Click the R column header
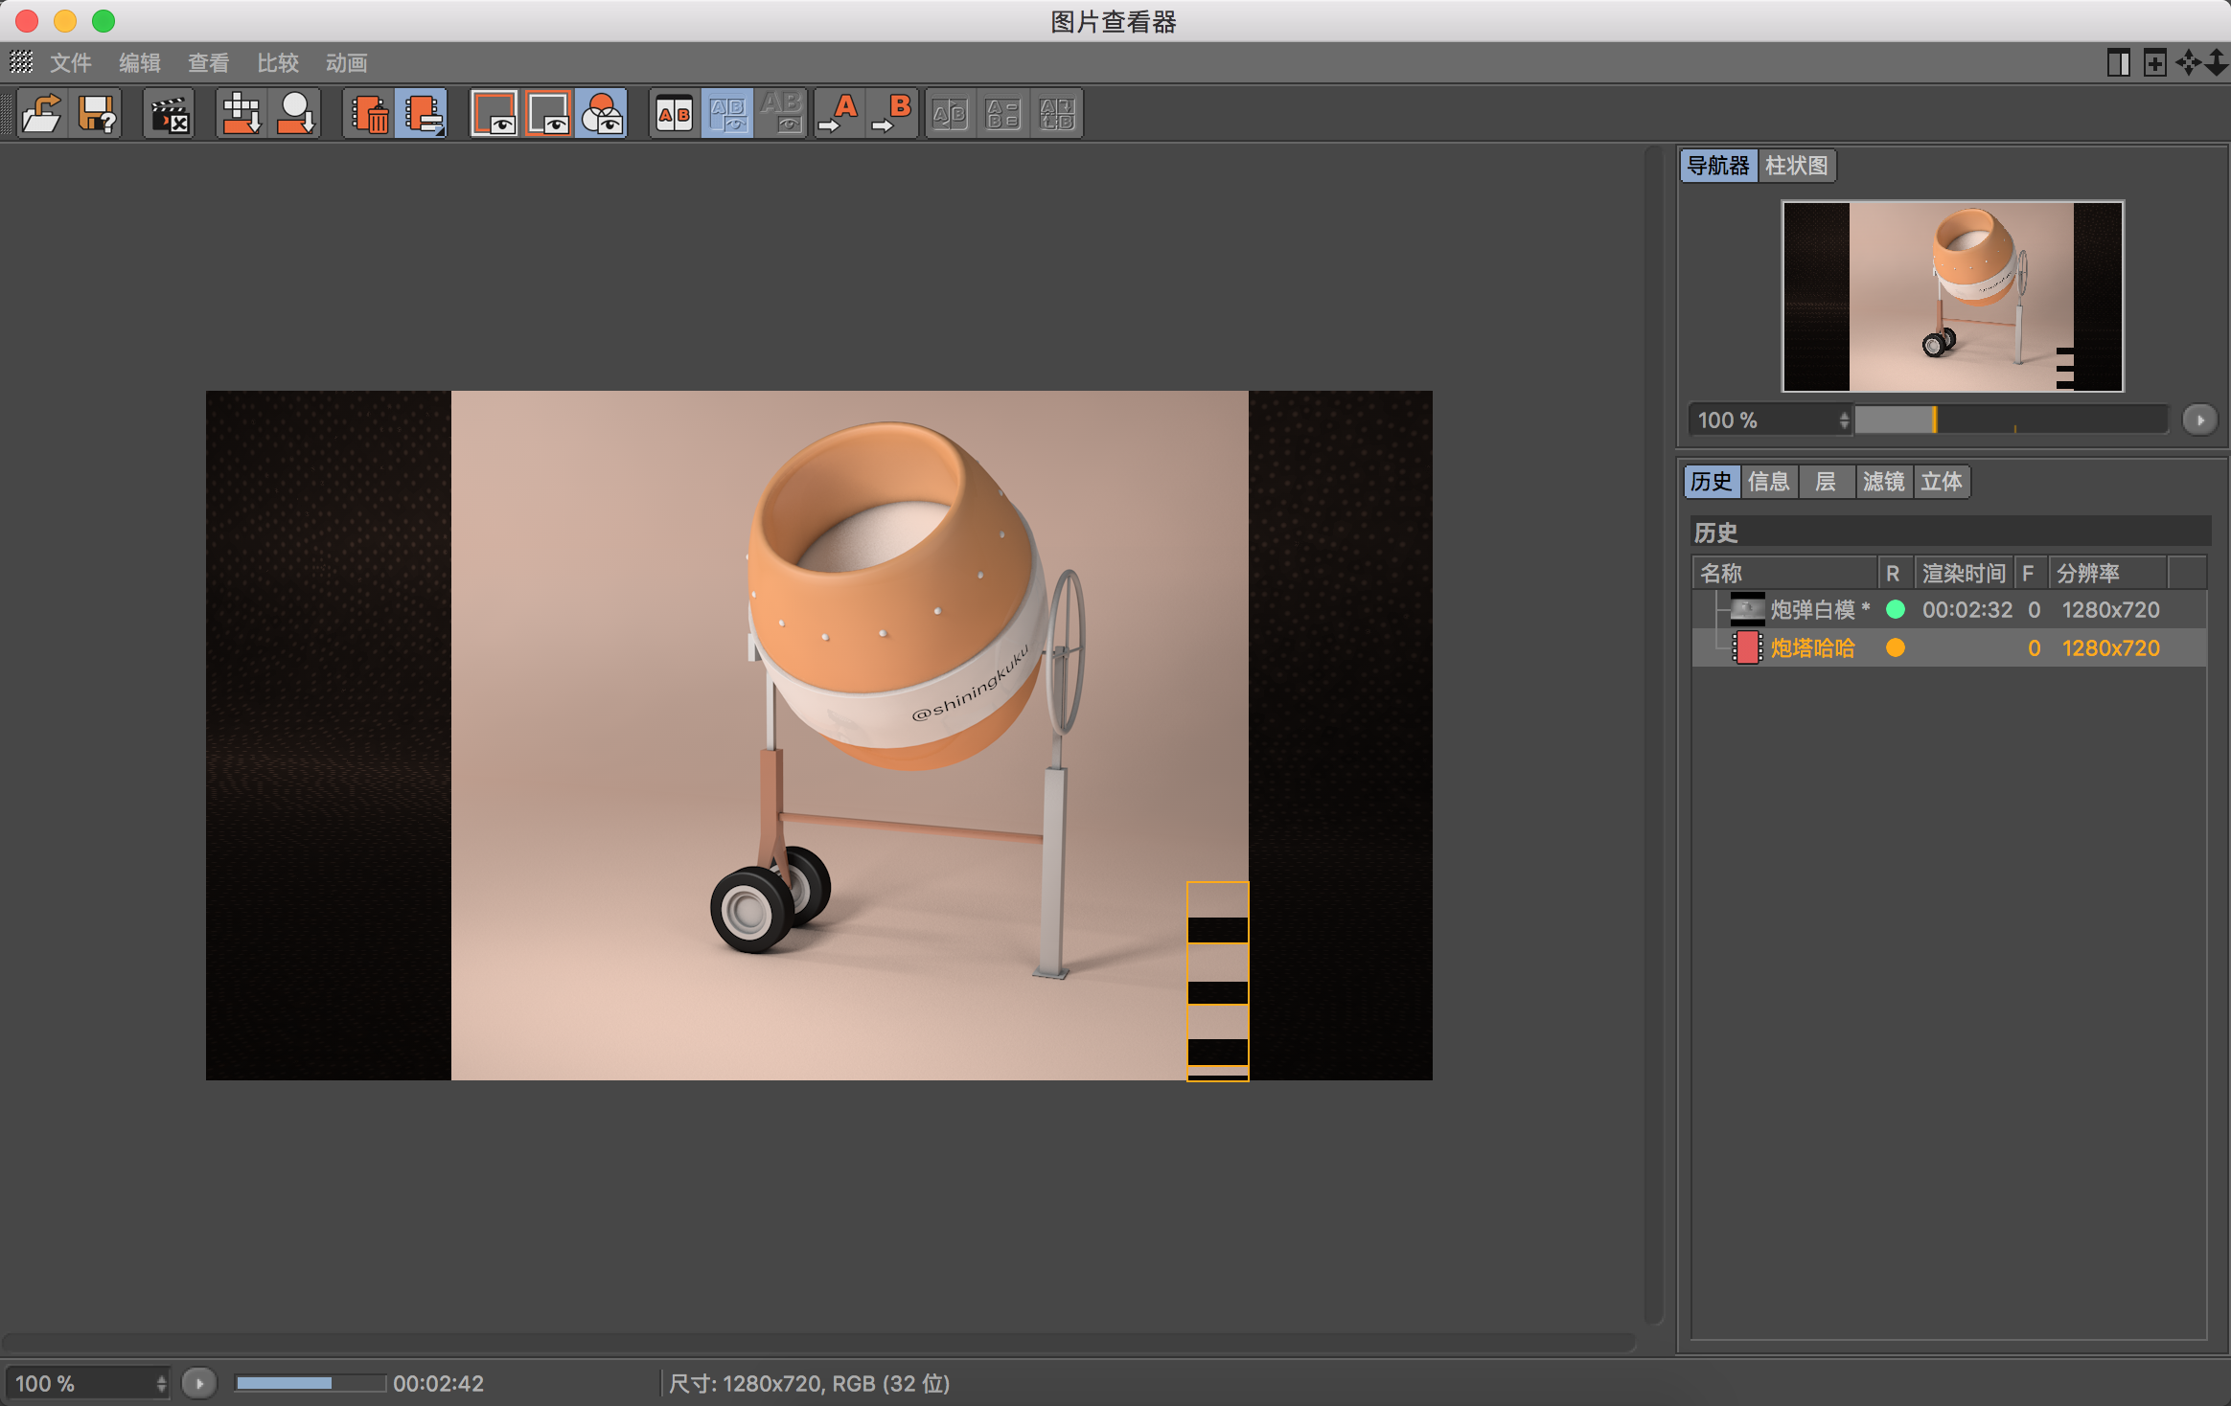 click(x=1896, y=573)
